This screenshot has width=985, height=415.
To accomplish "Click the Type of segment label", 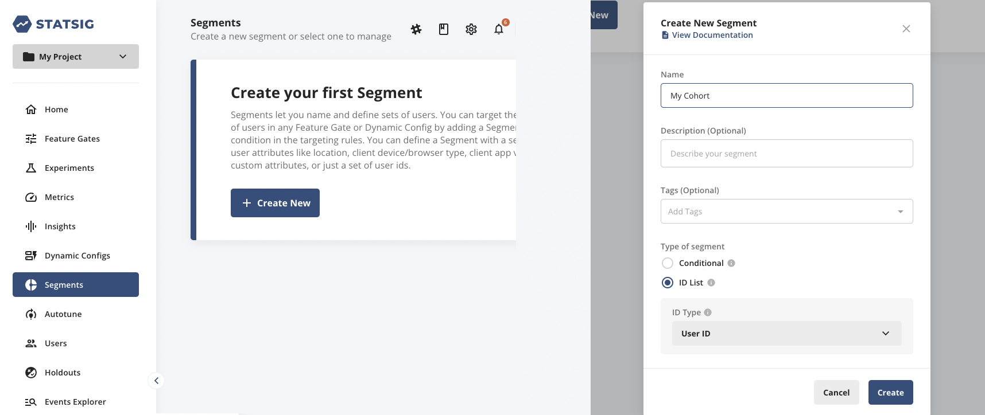I will coord(692,246).
